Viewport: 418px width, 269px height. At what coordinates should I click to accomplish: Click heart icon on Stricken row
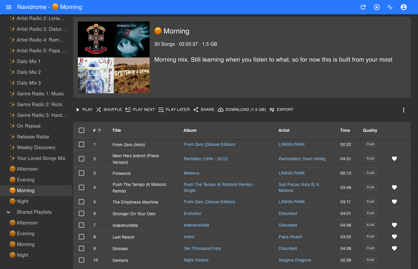click(x=394, y=248)
